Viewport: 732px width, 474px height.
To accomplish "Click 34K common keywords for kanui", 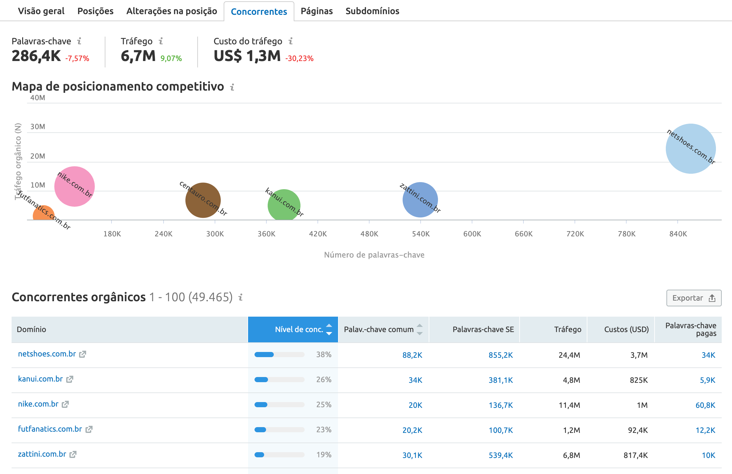I will pyautogui.click(x=415, y=380).
